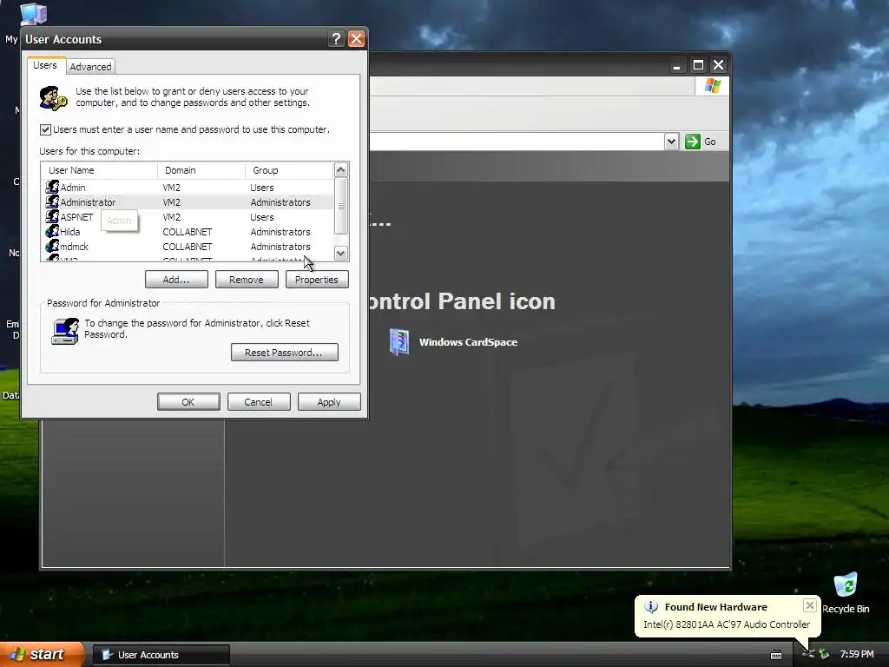The width and height of the screenshot is (889, 667).
Task: Click the User Name column header
Action: click(x=99, y=170)
